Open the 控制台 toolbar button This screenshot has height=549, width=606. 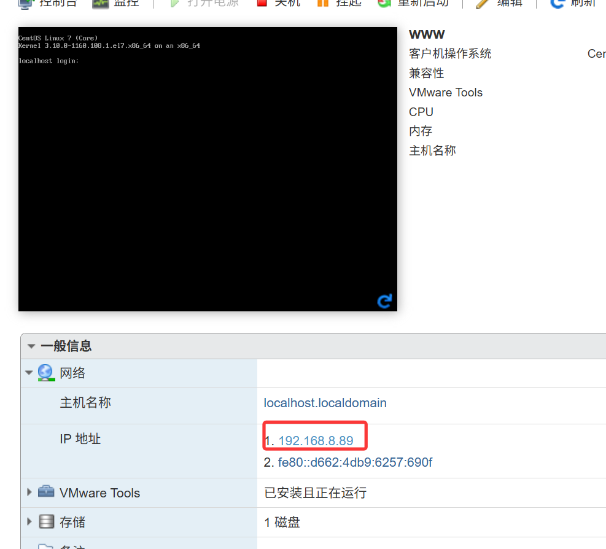click(48, 3)
